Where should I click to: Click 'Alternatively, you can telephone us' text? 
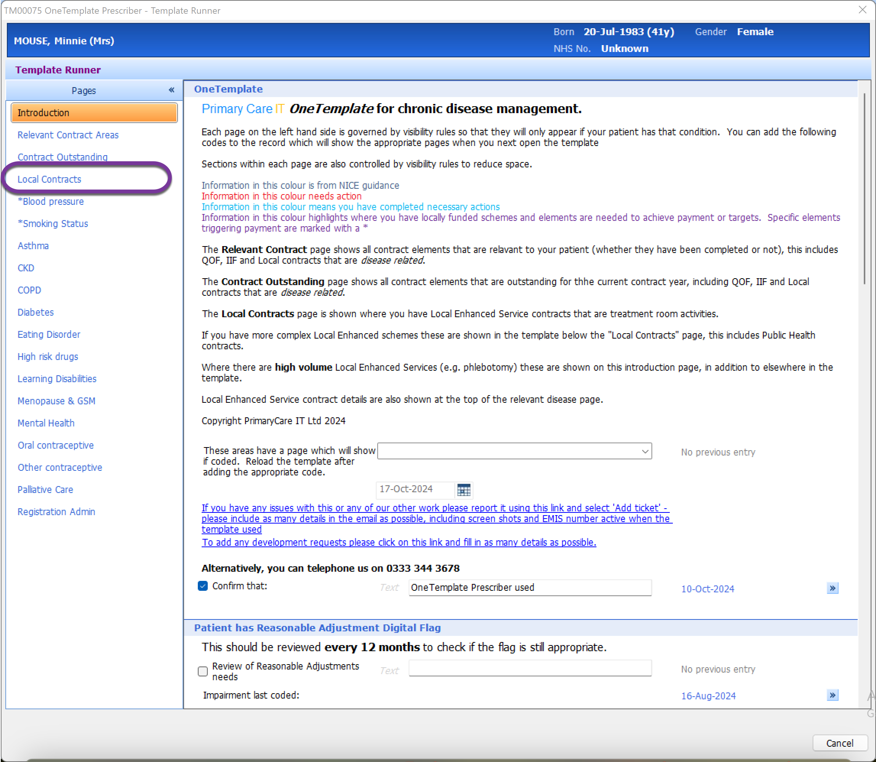[x=331, y=568]
